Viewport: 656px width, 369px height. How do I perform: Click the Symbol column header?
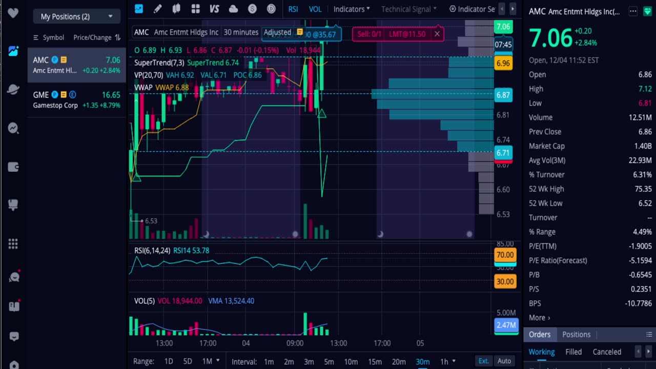tap(53, 37)
